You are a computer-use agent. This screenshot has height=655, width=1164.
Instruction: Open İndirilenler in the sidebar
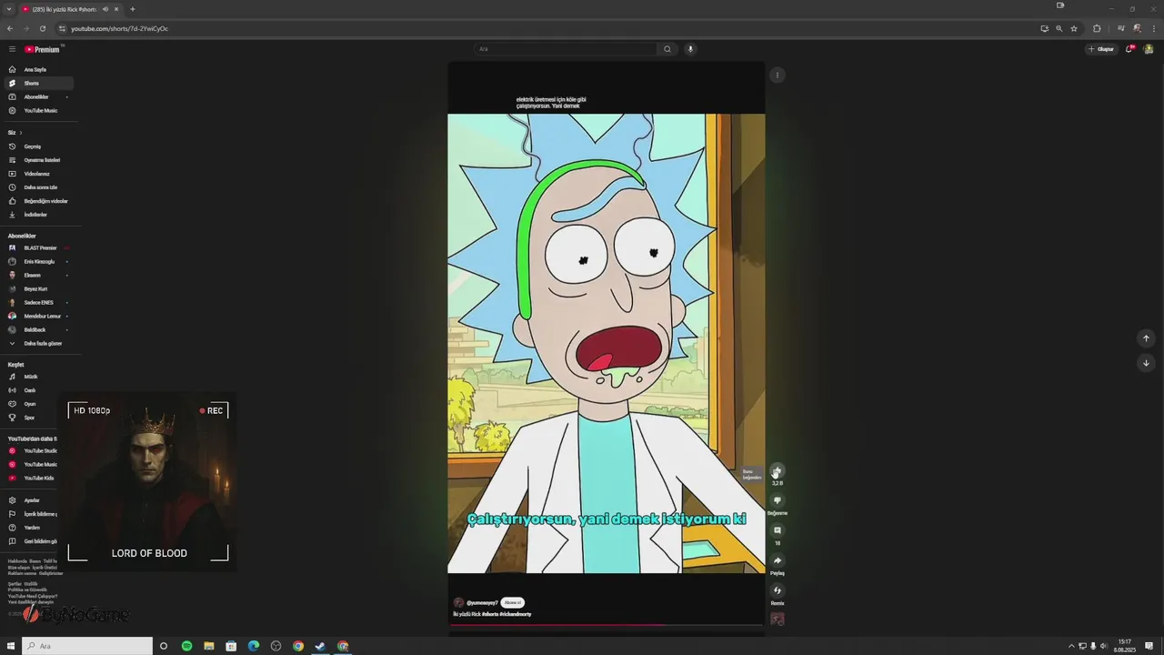coord(39,215)
